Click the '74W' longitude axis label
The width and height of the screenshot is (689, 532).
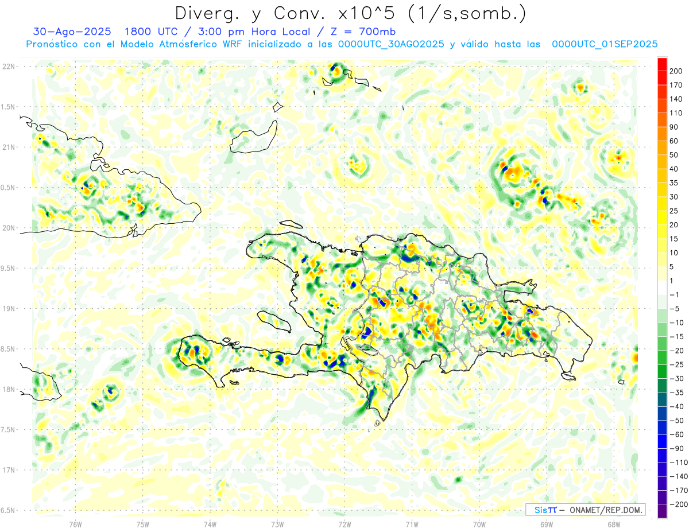pos(210,524)
